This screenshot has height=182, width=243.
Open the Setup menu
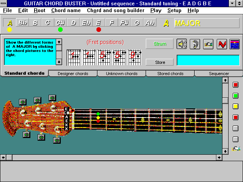pos(174,11)
